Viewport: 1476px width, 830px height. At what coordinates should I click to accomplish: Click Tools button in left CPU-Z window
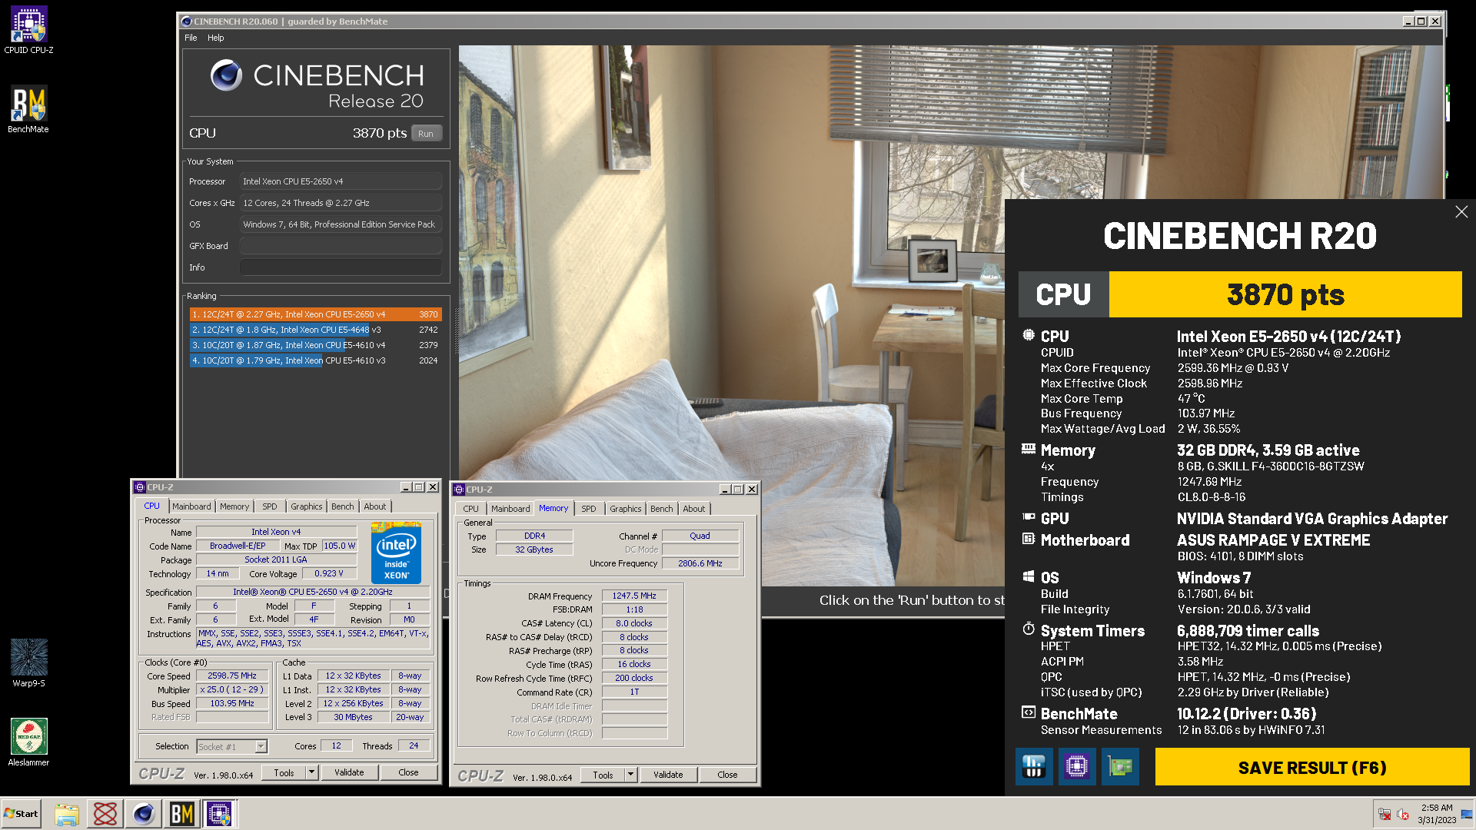(284, 772)
